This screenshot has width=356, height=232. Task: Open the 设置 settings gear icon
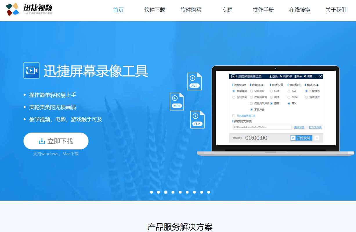tap(305, 76)
